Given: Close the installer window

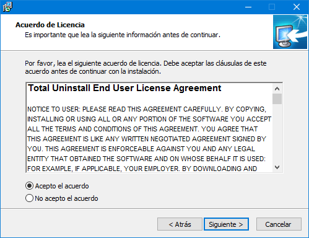Looking at the screenshot, I should tap(297, 7).
